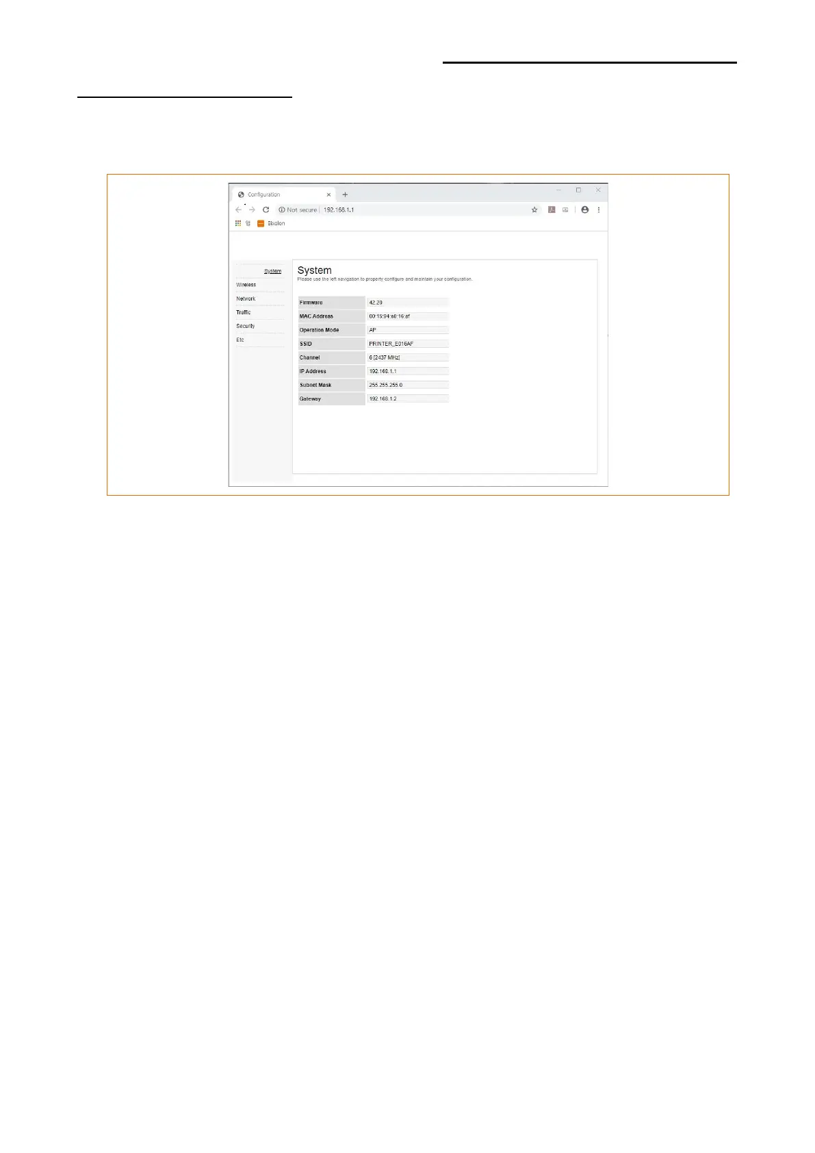Click the cast/media extension icon

tap(565, 210)
